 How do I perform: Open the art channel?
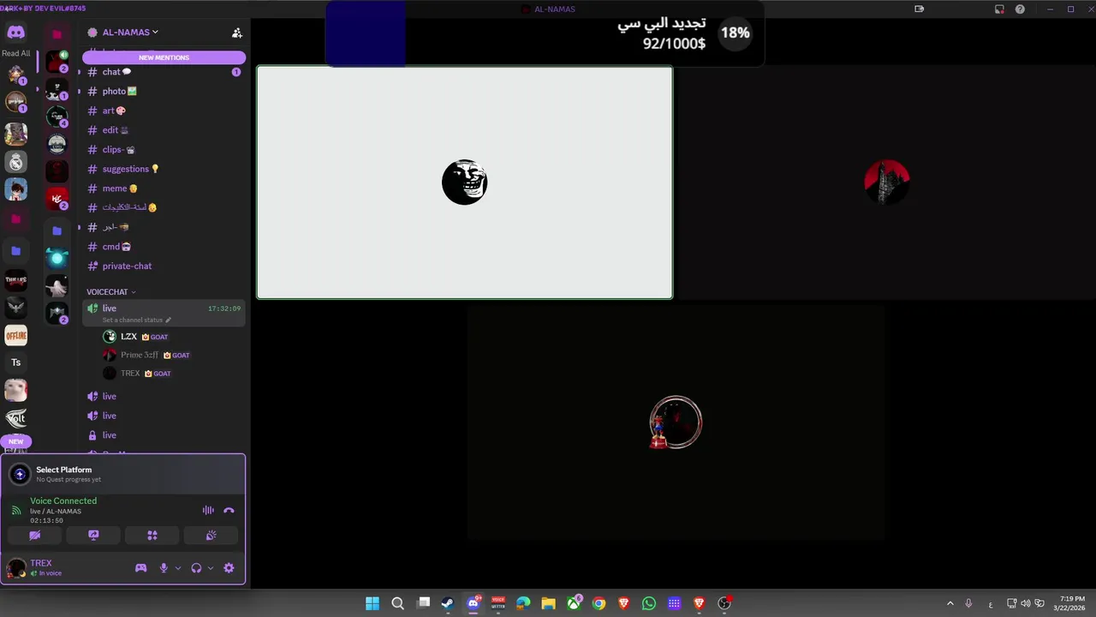164,111
